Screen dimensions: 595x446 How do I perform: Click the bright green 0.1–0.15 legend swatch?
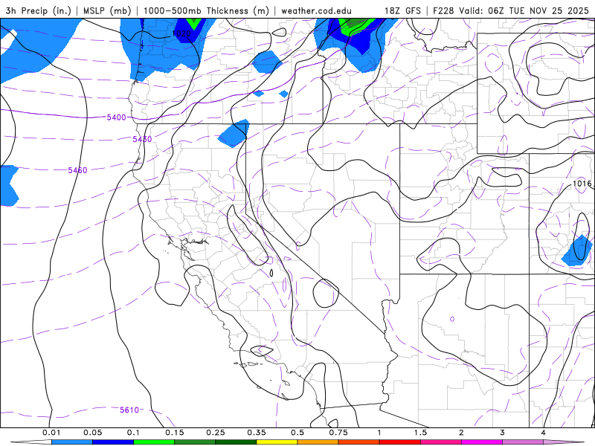[154, 442]
